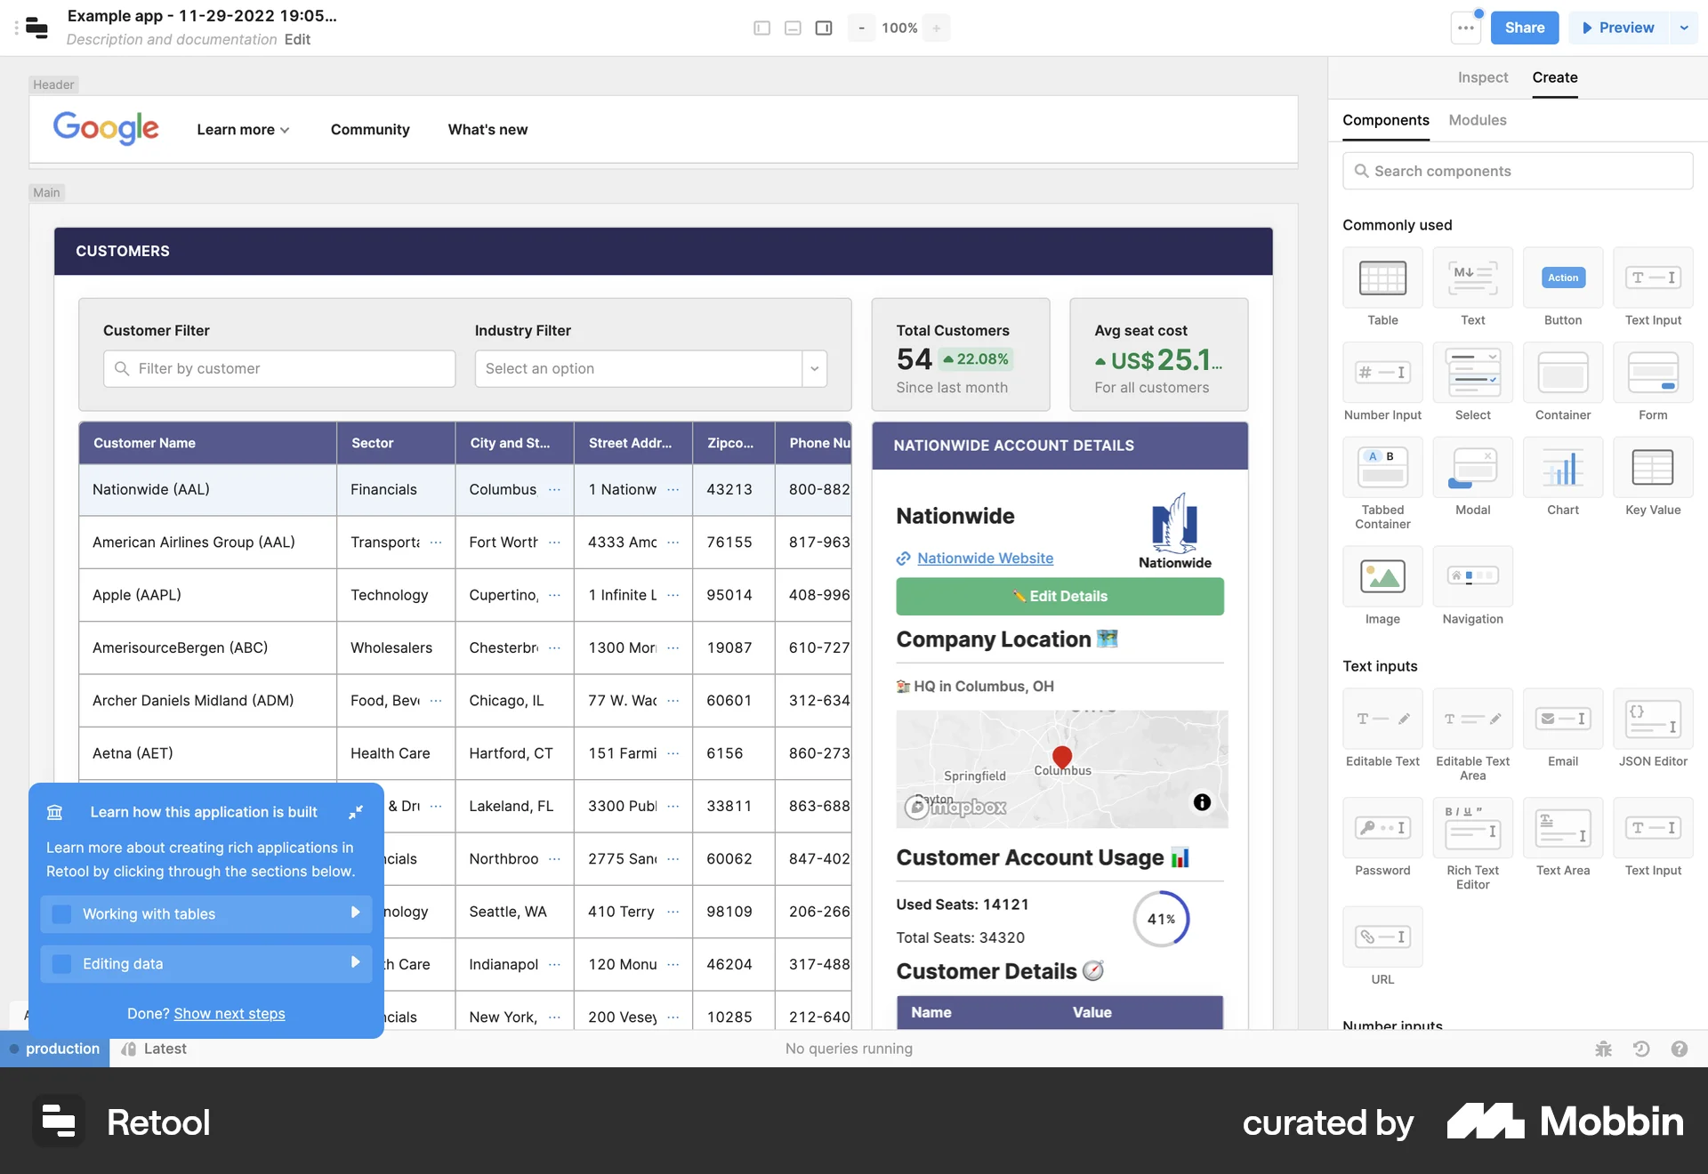The width and height of the screenshot is (1708, 1174).
Task: Open the Preview dropdown chevron
Action: click(1683, 28)
